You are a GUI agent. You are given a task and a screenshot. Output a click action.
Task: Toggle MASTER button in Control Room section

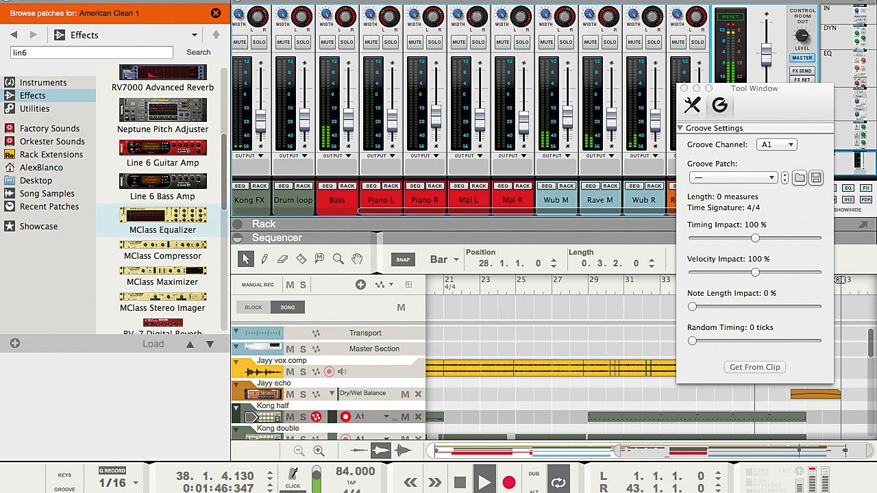(x=802, y=58)
